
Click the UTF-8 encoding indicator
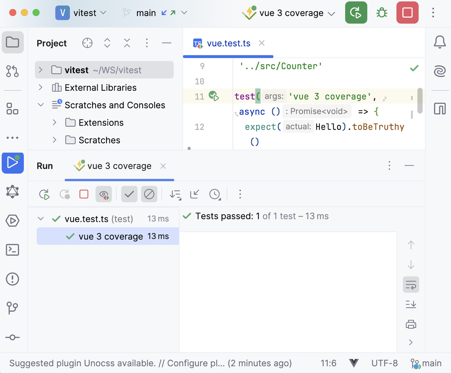(x=384, y=363)
